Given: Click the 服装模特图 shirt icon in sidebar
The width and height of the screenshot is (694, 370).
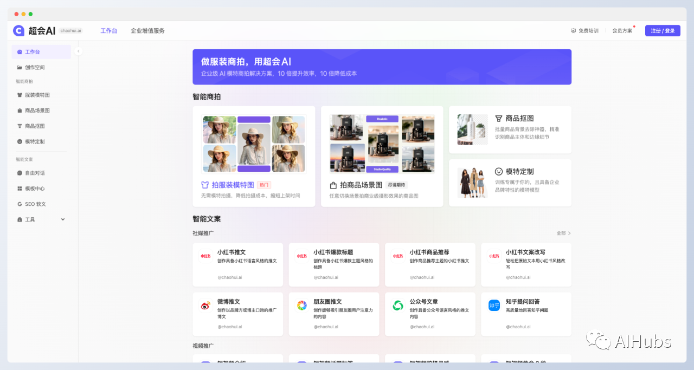Looking at the screenshot, I should point(20,95).
